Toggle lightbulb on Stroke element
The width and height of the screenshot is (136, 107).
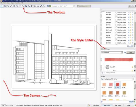coord(133,71)
